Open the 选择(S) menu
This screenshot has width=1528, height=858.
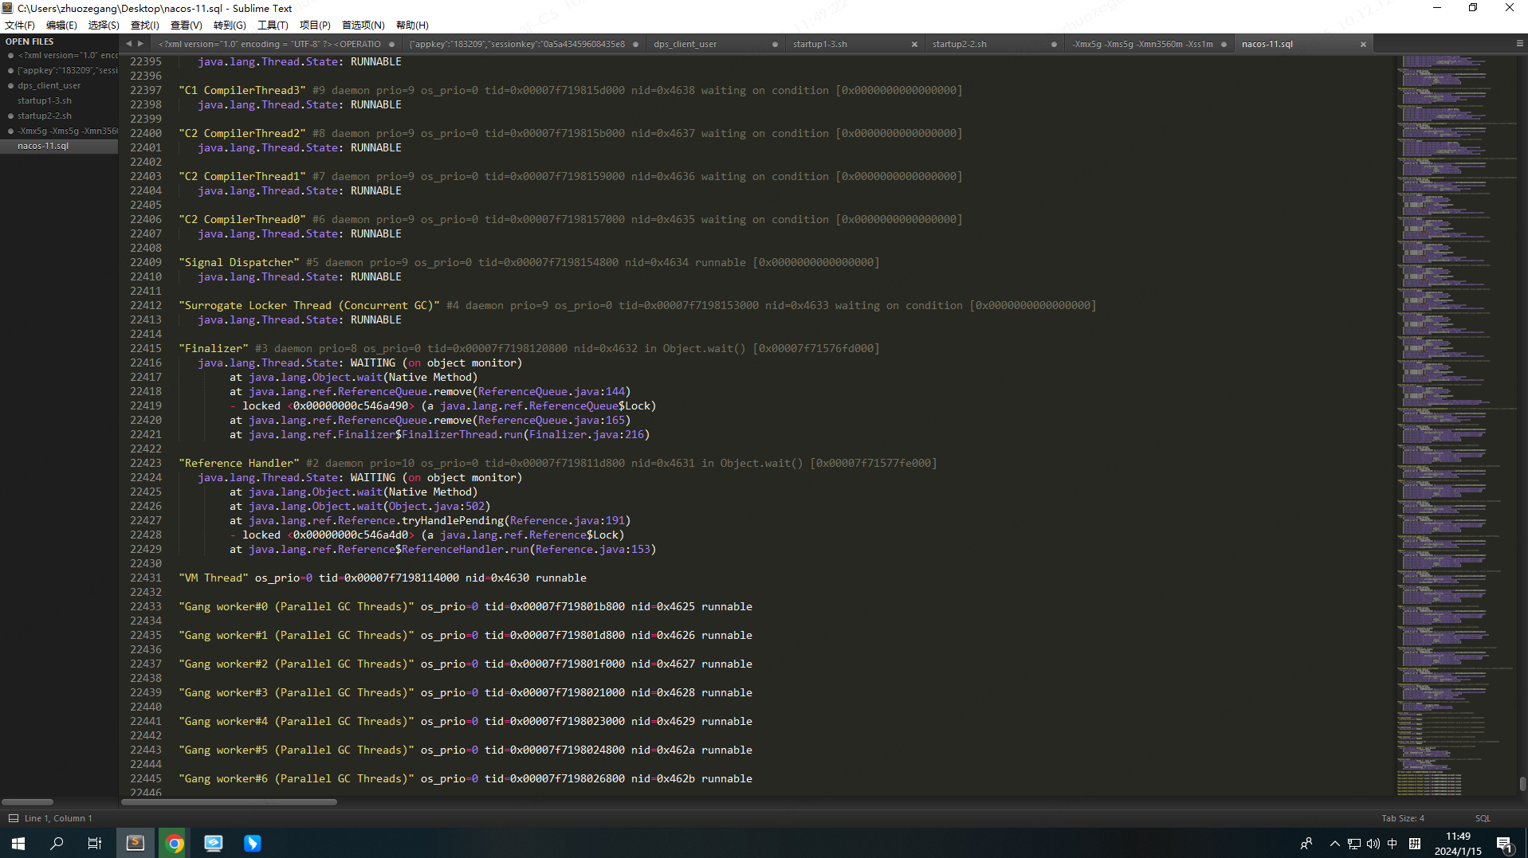104,25
